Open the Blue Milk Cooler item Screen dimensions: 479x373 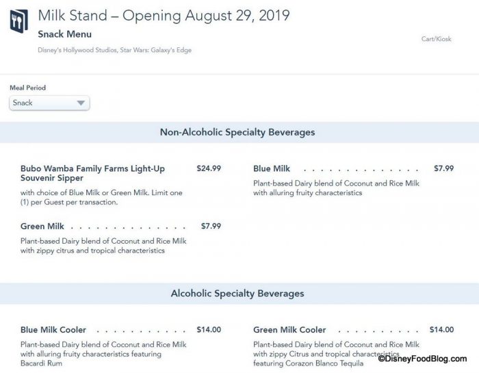[x=53, y=330]
